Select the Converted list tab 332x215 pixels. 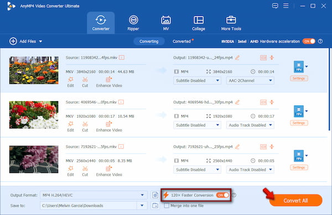[x=181, y=41]
